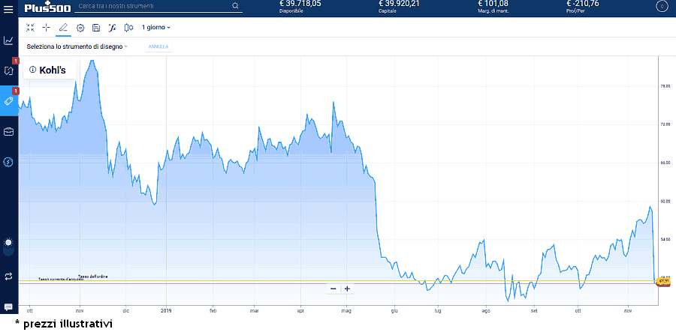The height and width of the screenshot is (332, 676).
Task: Open chart settings gear icon
Action: point(80,28)
